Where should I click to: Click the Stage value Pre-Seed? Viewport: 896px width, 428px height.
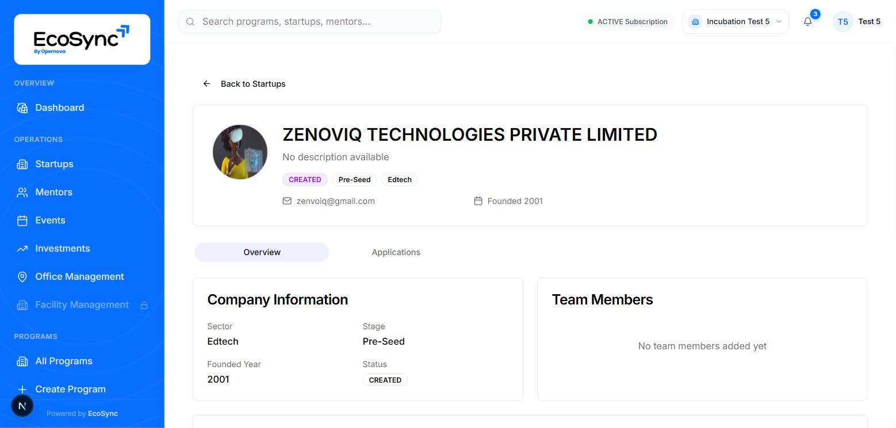(384, 341)
